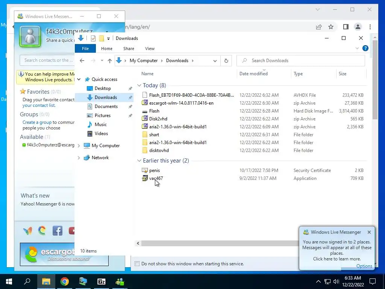This screenshot has width=385, height=289.
Task: Open the File tab
Action: [85, 49]
